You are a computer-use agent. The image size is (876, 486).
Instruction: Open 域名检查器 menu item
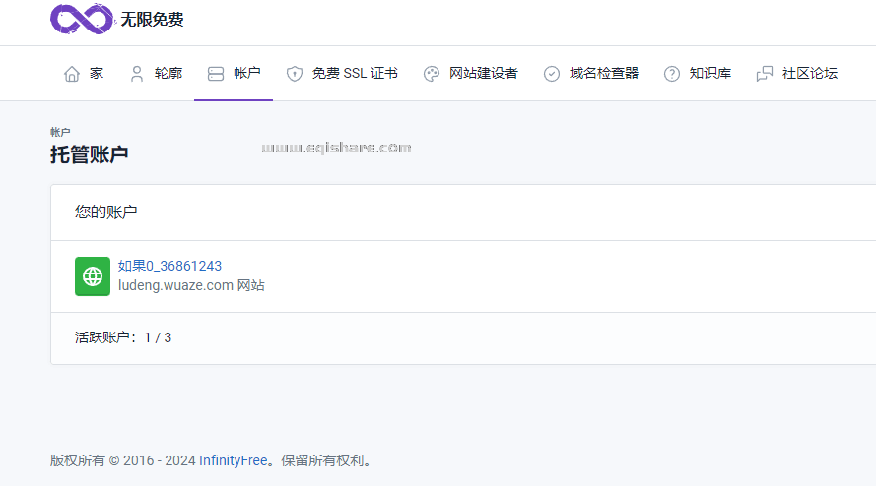tap(591, 74)
